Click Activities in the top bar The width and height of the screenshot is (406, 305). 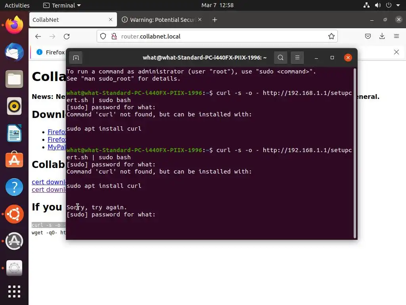tap(17, 5)
